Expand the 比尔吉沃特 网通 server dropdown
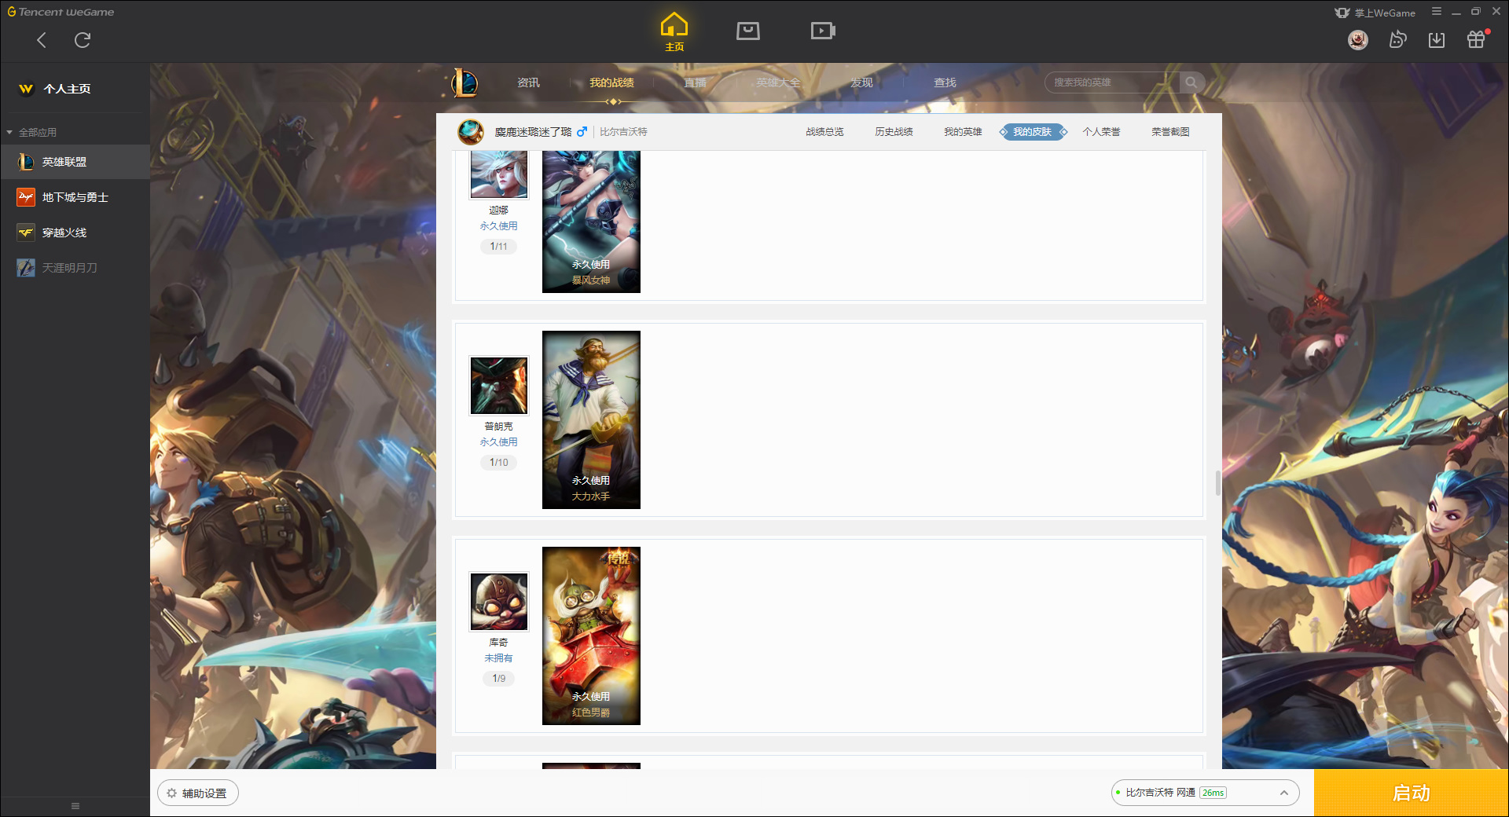This screenshot has height=817, width=1509. click(1205, 793)
